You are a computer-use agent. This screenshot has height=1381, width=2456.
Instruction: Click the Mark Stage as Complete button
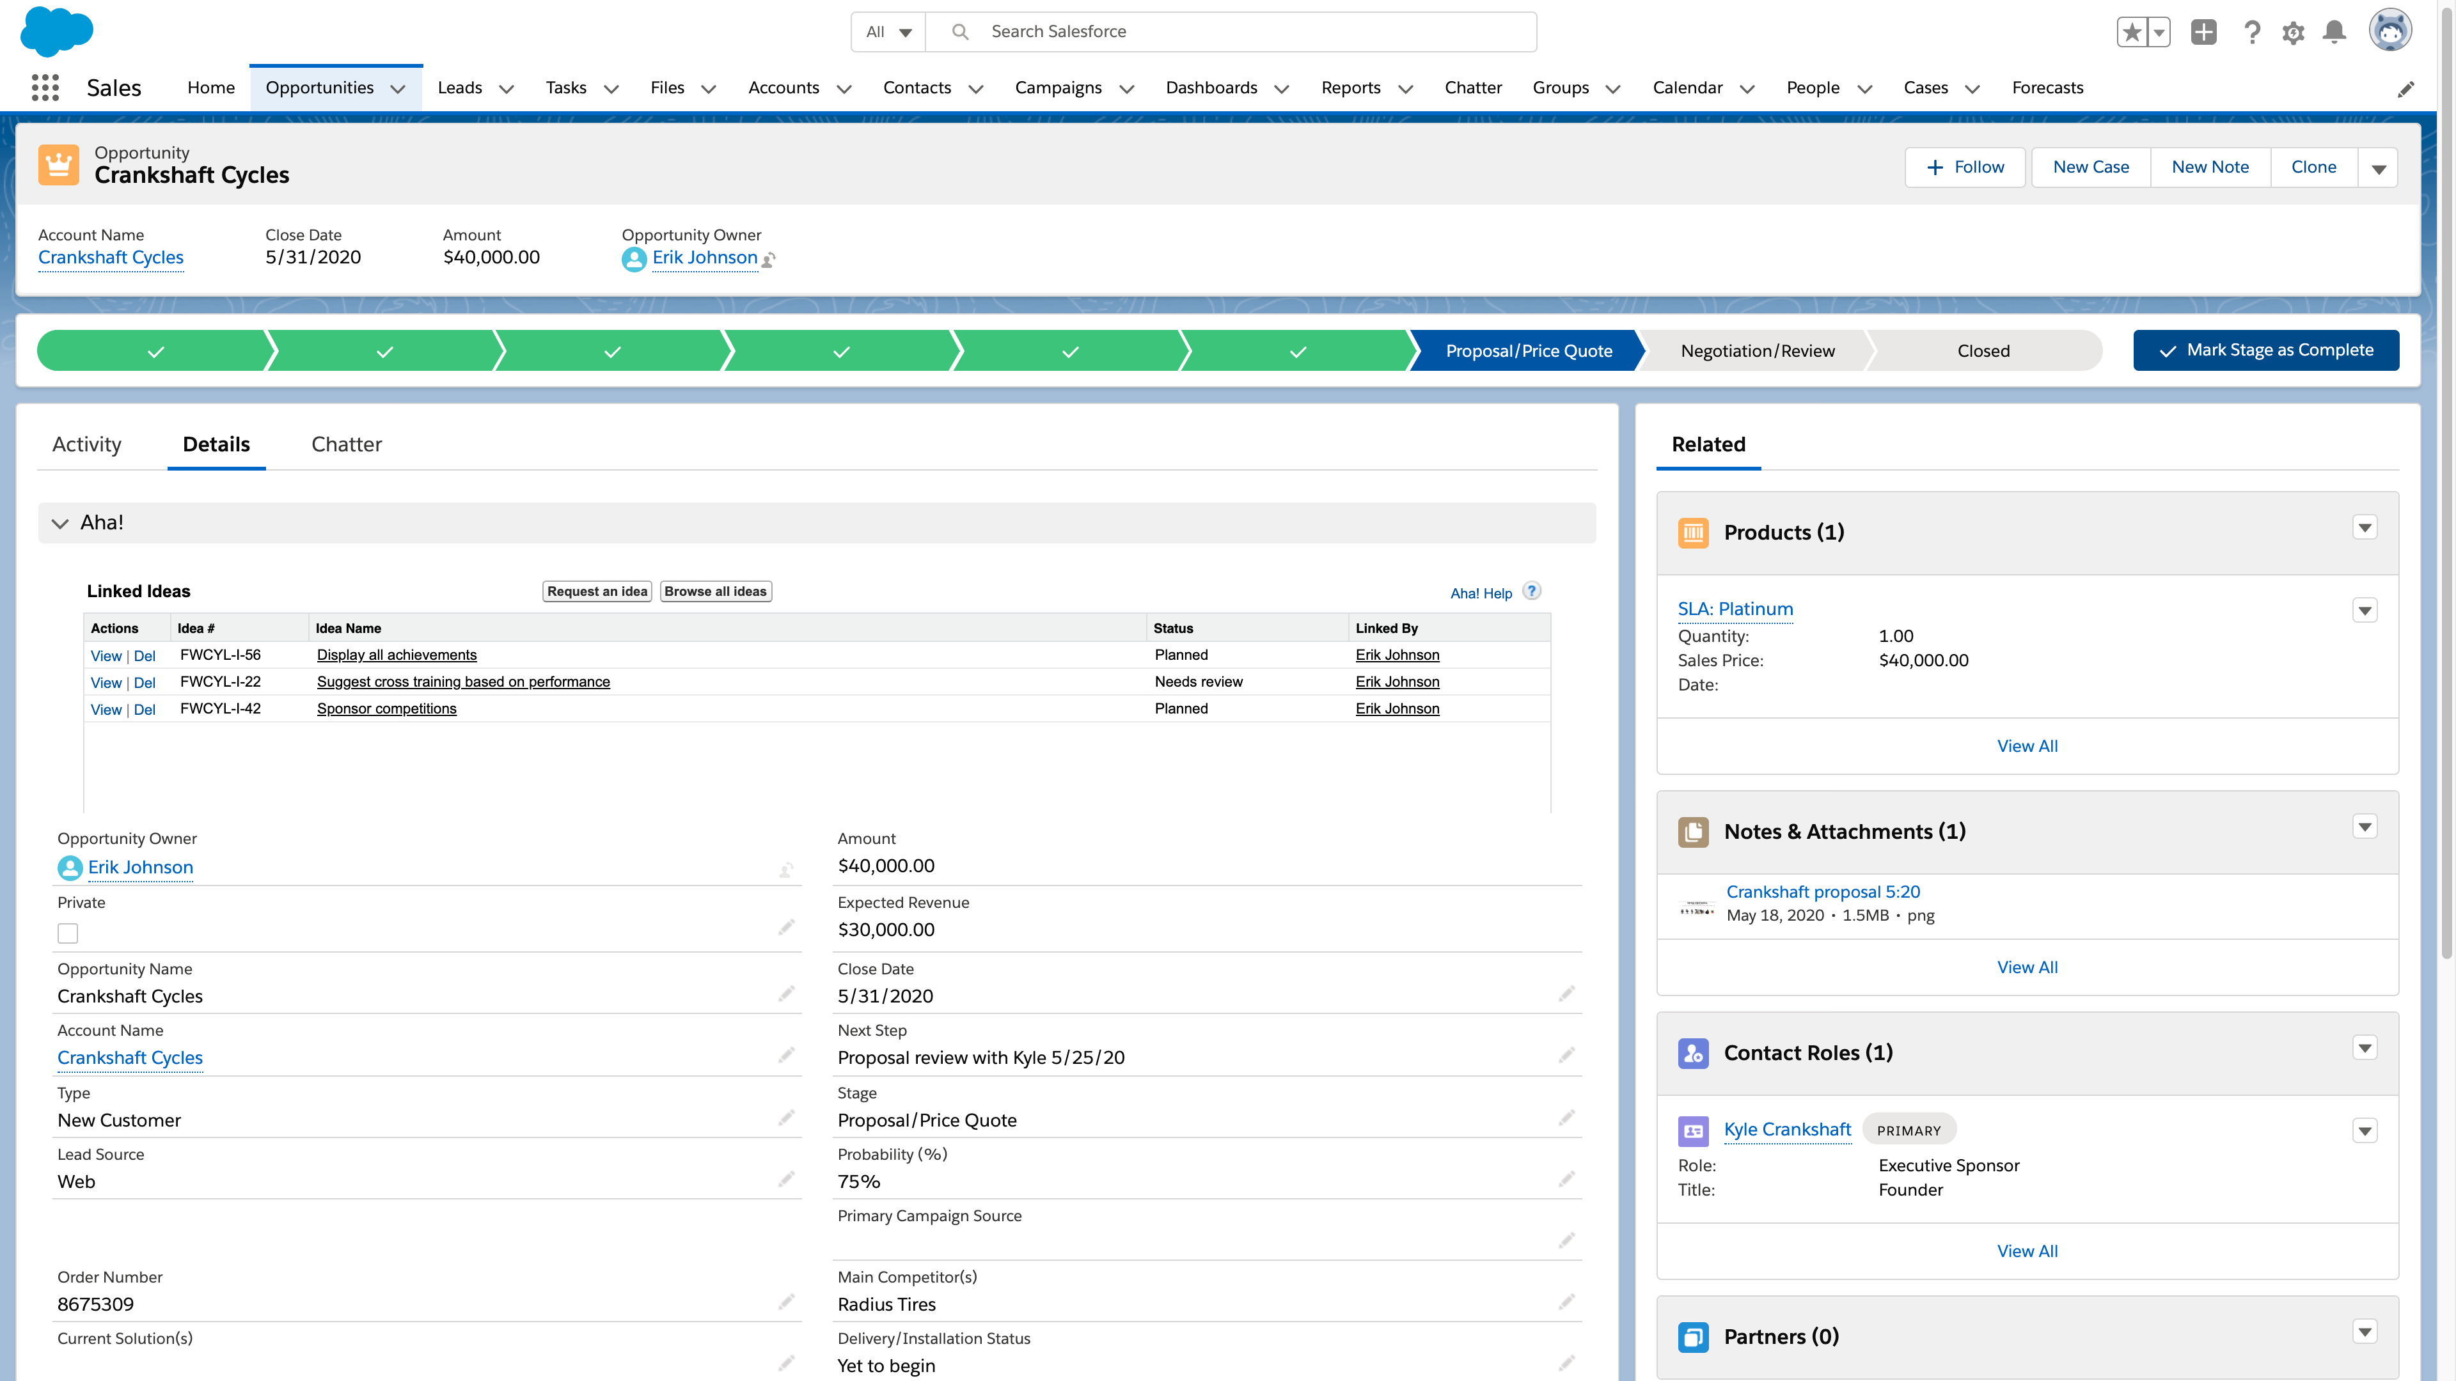tap(2267, 349)
